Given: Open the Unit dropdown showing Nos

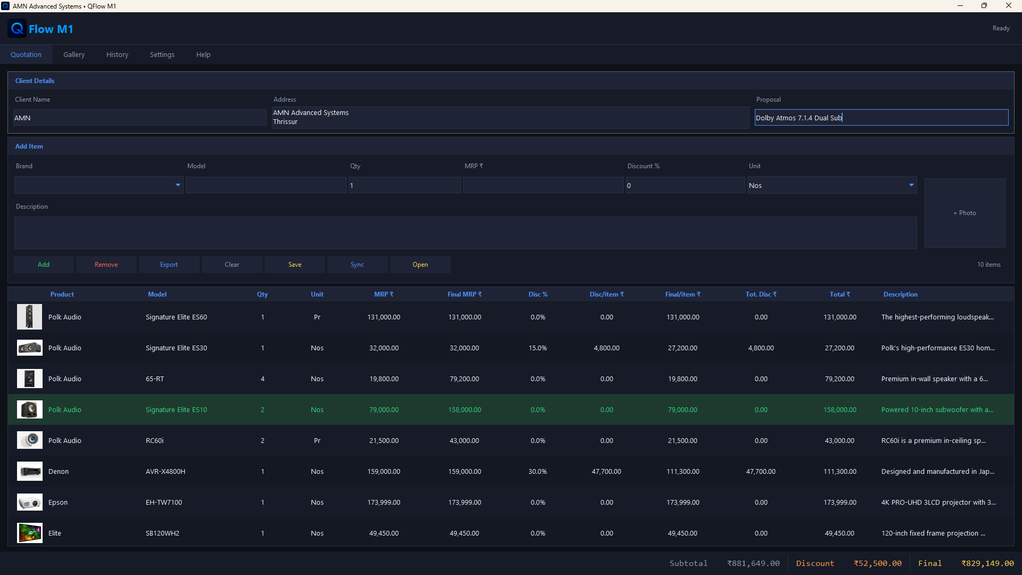Looking at the screenshot, I should pos(832,185).
